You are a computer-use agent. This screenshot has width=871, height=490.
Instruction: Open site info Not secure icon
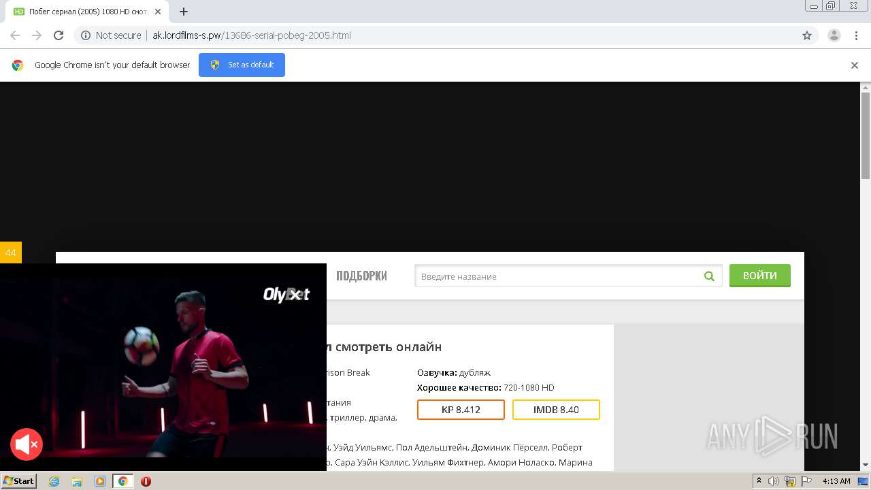coord(86,35)
